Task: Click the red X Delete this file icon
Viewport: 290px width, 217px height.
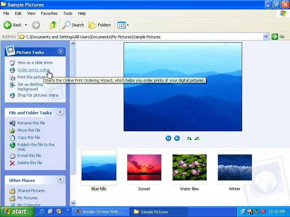Action: [x=12, y=163]
